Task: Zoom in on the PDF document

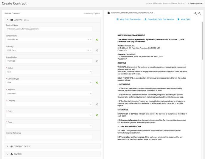Action: (195, 13)
